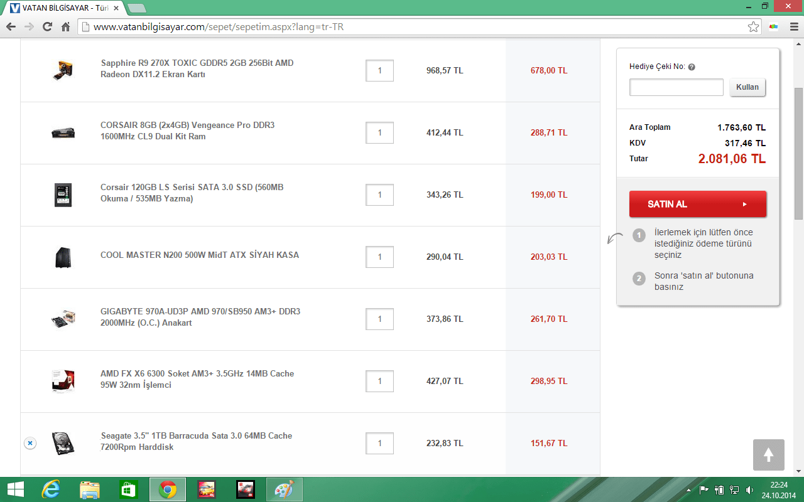The height and width of the screenshot is (502, 804).
Task: Click the quantity field for GIGABYTE 970A-UD3P
Action: click(x=380, y=319)
